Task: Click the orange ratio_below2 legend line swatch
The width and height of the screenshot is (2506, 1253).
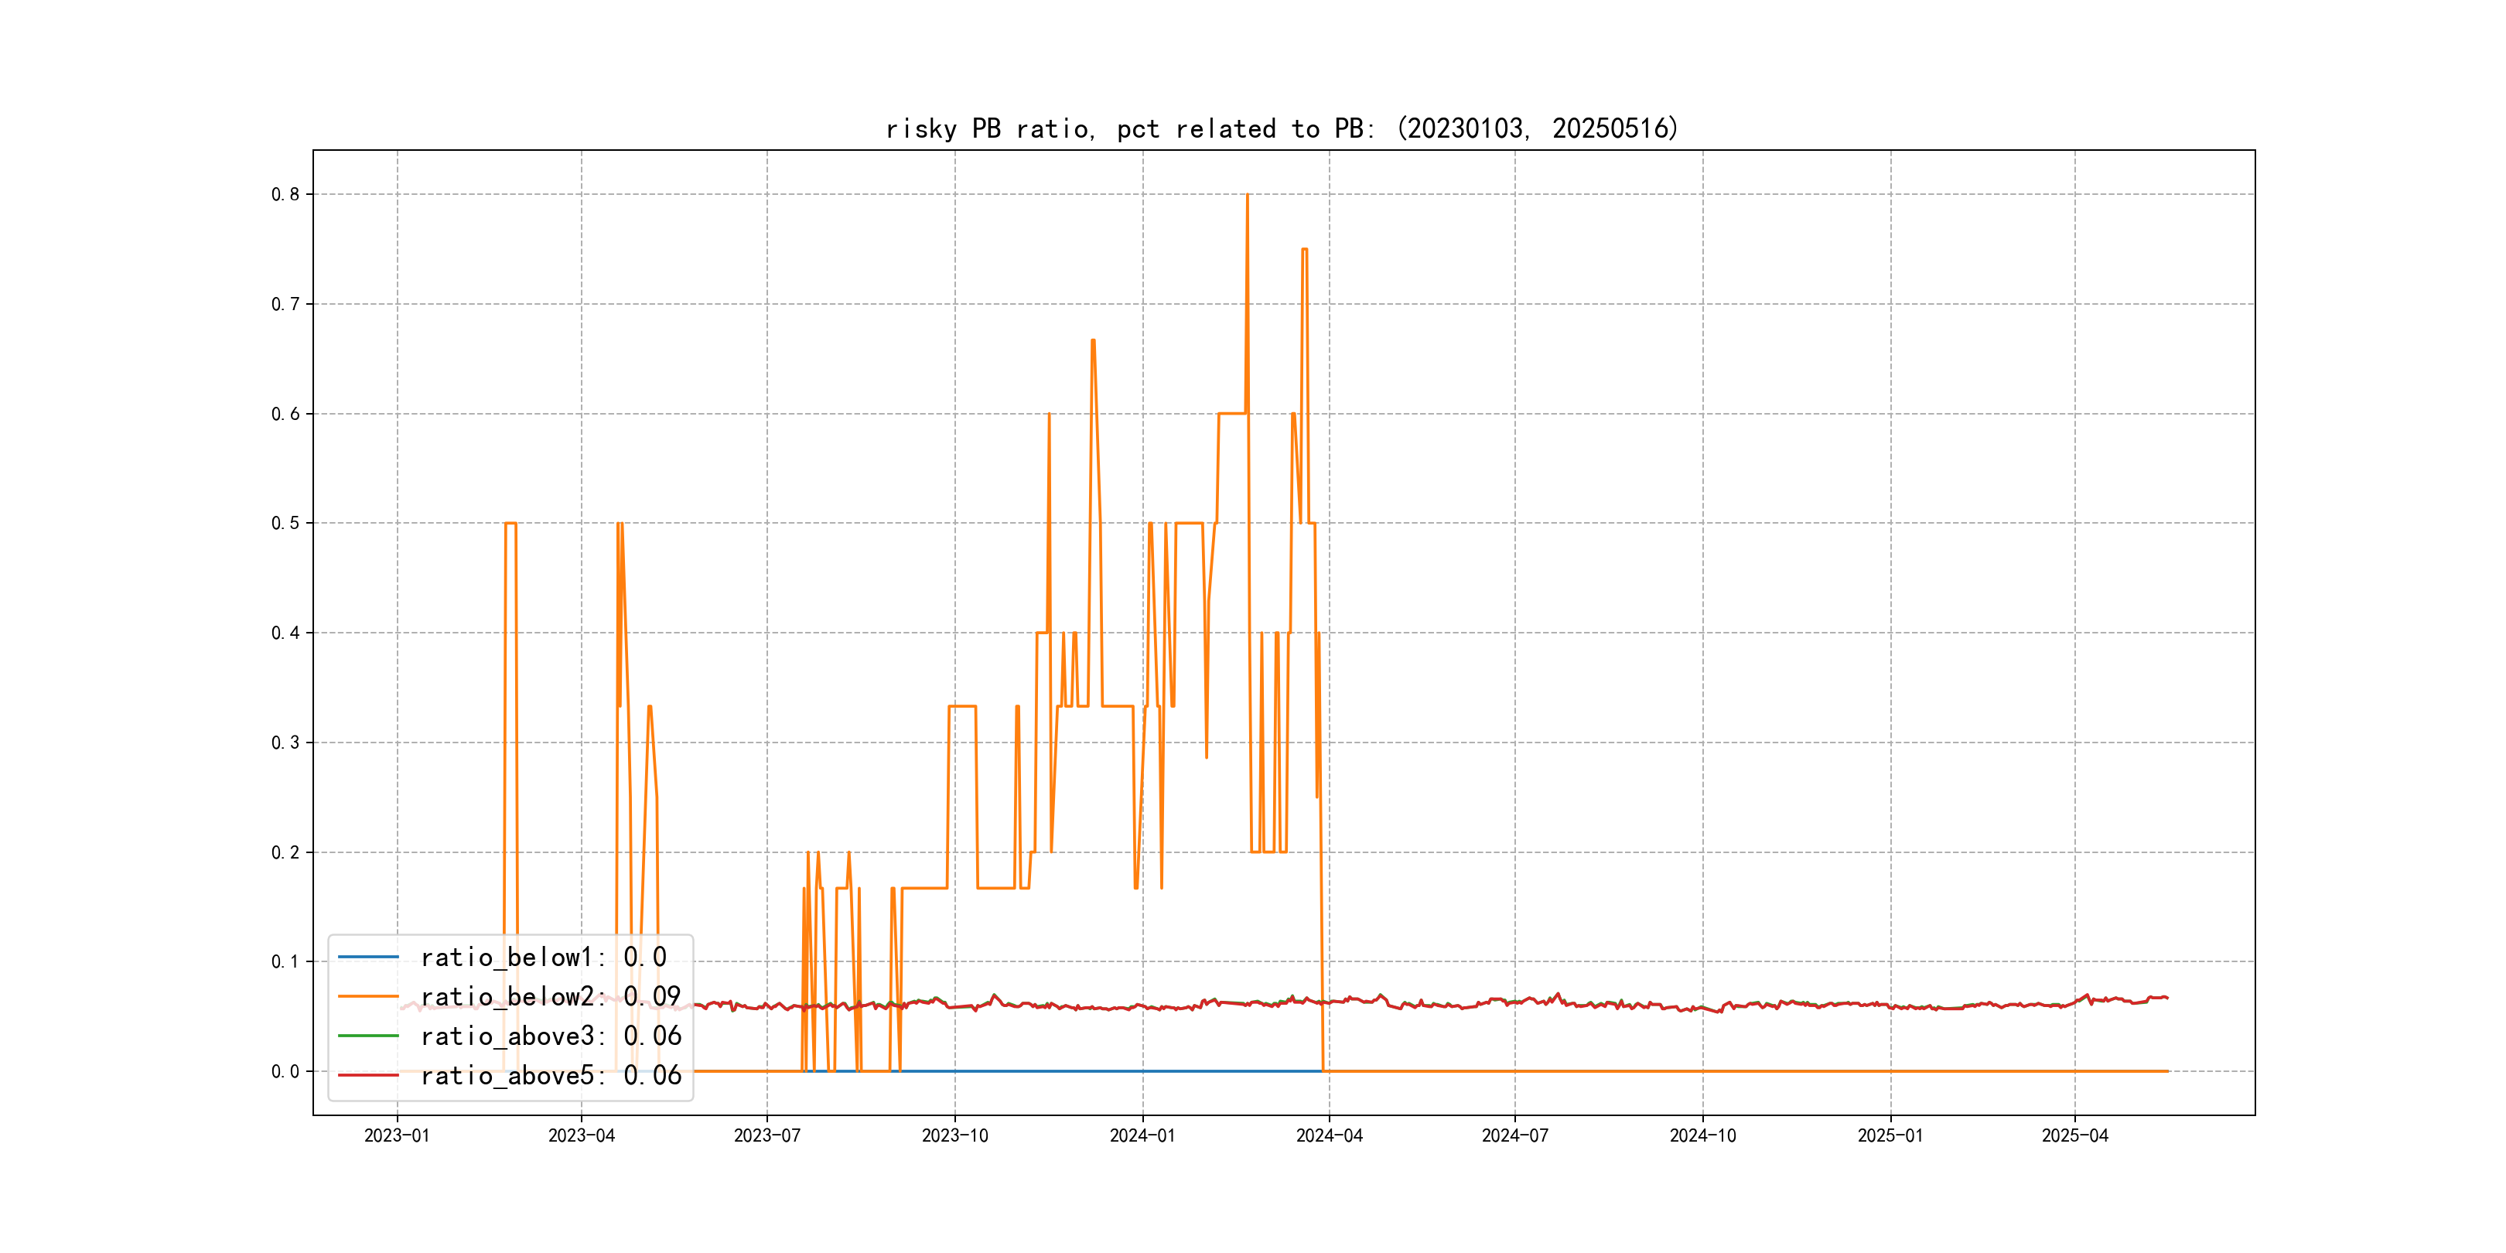Action: click(x=367, y=996)
